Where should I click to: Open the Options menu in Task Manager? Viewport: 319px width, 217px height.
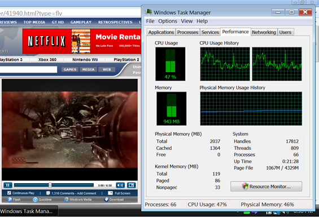point(168,21)
